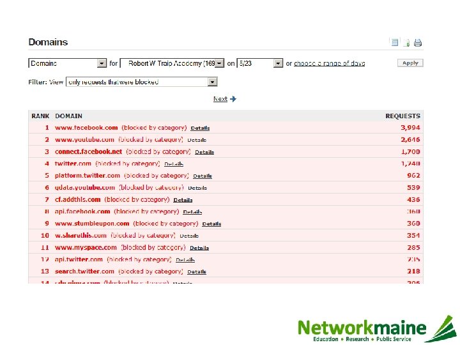Open Details for www.myspace.com

(199, 248)
